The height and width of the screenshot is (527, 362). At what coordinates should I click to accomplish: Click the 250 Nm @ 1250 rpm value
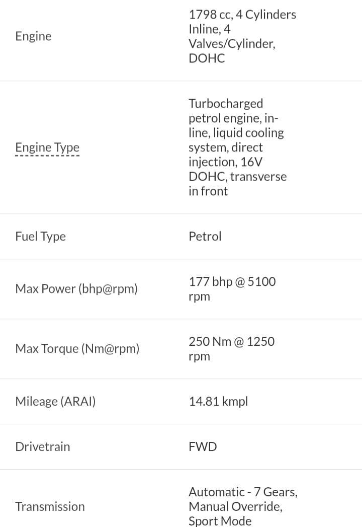(231, 348)
